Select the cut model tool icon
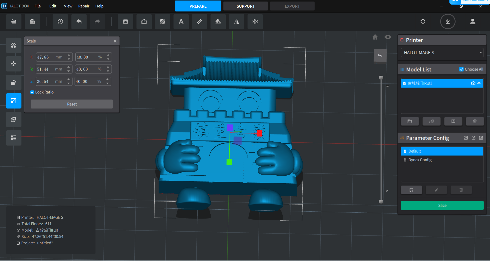The height and width of the screenshot is (261, 490). tap(162, 22)
